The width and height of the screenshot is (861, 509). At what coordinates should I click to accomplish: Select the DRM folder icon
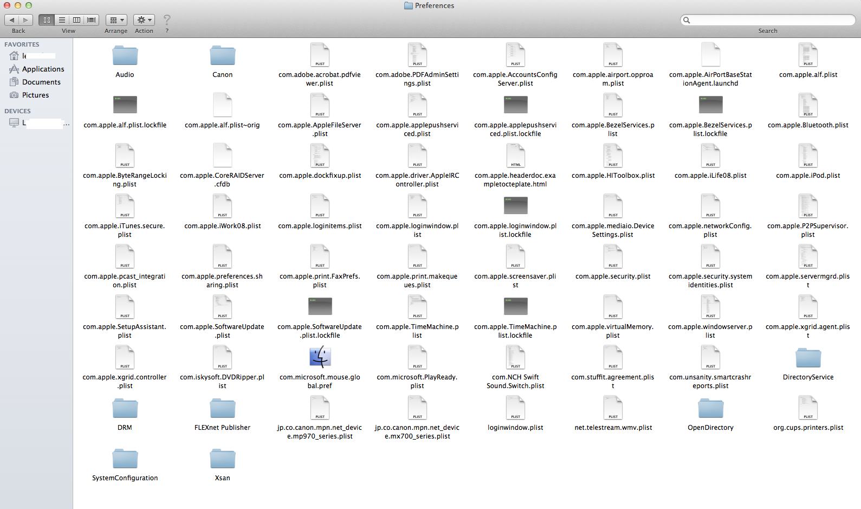(x=125, y=408)
